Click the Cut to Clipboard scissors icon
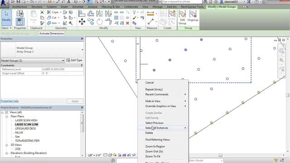Screen dimensions: 290x163 click(x=42, y=12)
